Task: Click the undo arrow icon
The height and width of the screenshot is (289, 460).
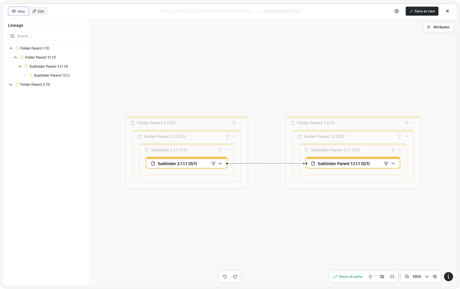Action: [225, 276]
